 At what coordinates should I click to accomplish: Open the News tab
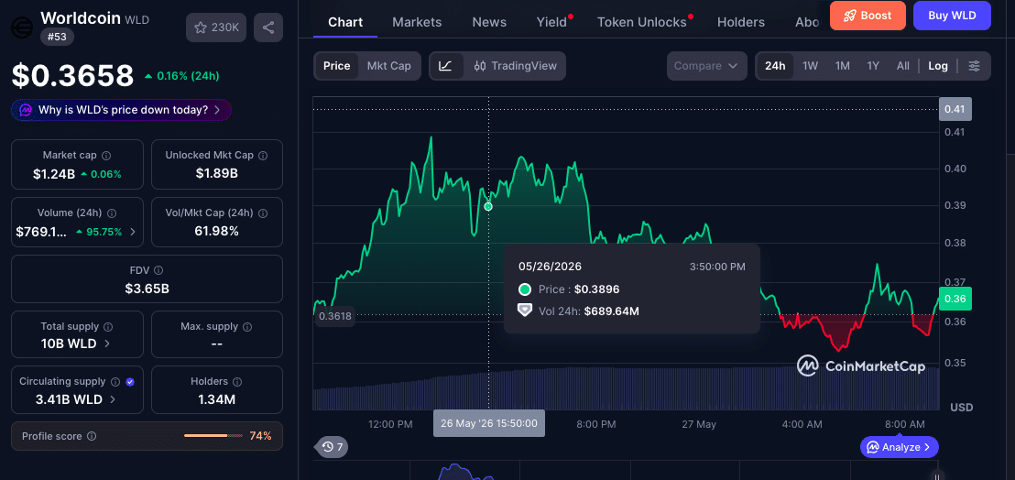click(489, 22)
